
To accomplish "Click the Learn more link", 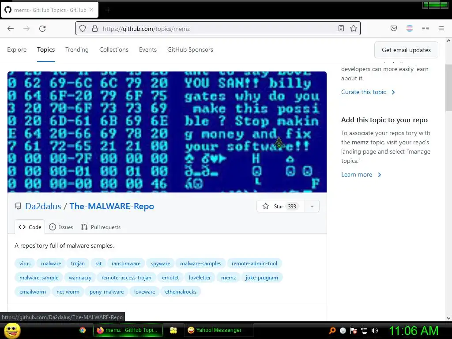I will pyautogui.click(x=357, y=174).
